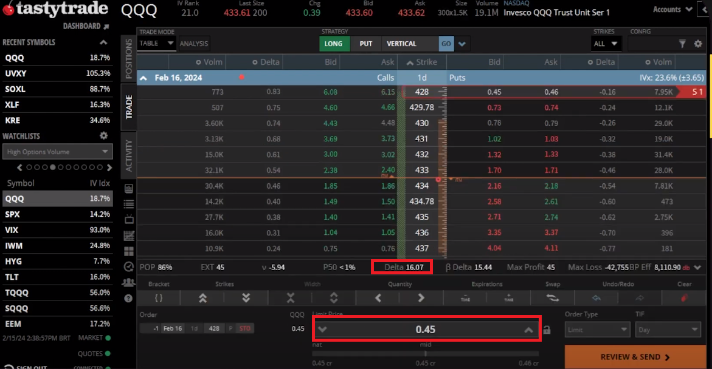The width and height of the screenshot is (712, 369).
Task: Click the Swap order direction icon
Action: pos(552,298)
